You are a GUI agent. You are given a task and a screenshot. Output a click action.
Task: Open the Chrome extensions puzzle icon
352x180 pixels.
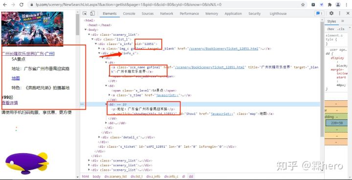pos(330,4)
